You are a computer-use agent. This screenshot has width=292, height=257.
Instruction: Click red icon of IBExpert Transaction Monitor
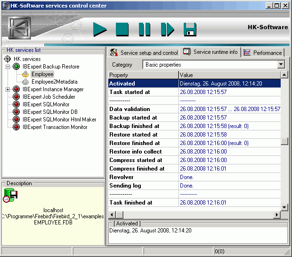(16, 127)
